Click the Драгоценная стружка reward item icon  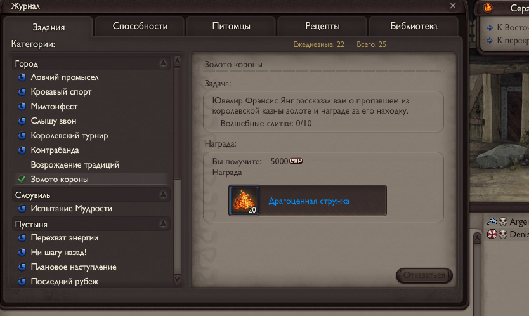tap(244, 201)
